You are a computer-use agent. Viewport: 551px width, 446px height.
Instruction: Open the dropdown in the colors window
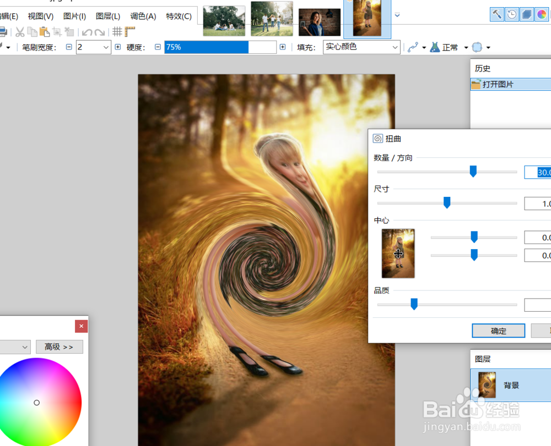15,347
